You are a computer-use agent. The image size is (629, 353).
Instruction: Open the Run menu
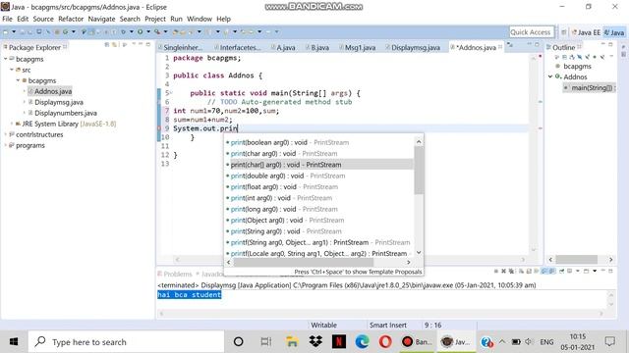tap(176, 19)
